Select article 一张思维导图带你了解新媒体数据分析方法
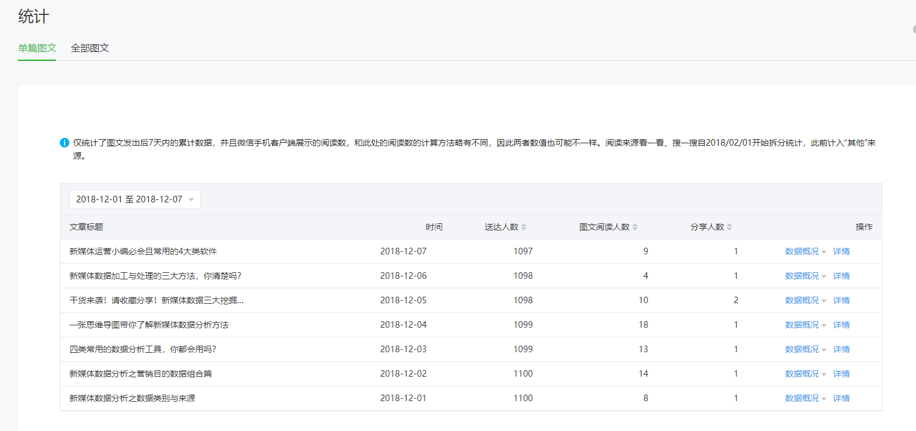This screenshot has height=431, width=916. (x=149, y=325)
